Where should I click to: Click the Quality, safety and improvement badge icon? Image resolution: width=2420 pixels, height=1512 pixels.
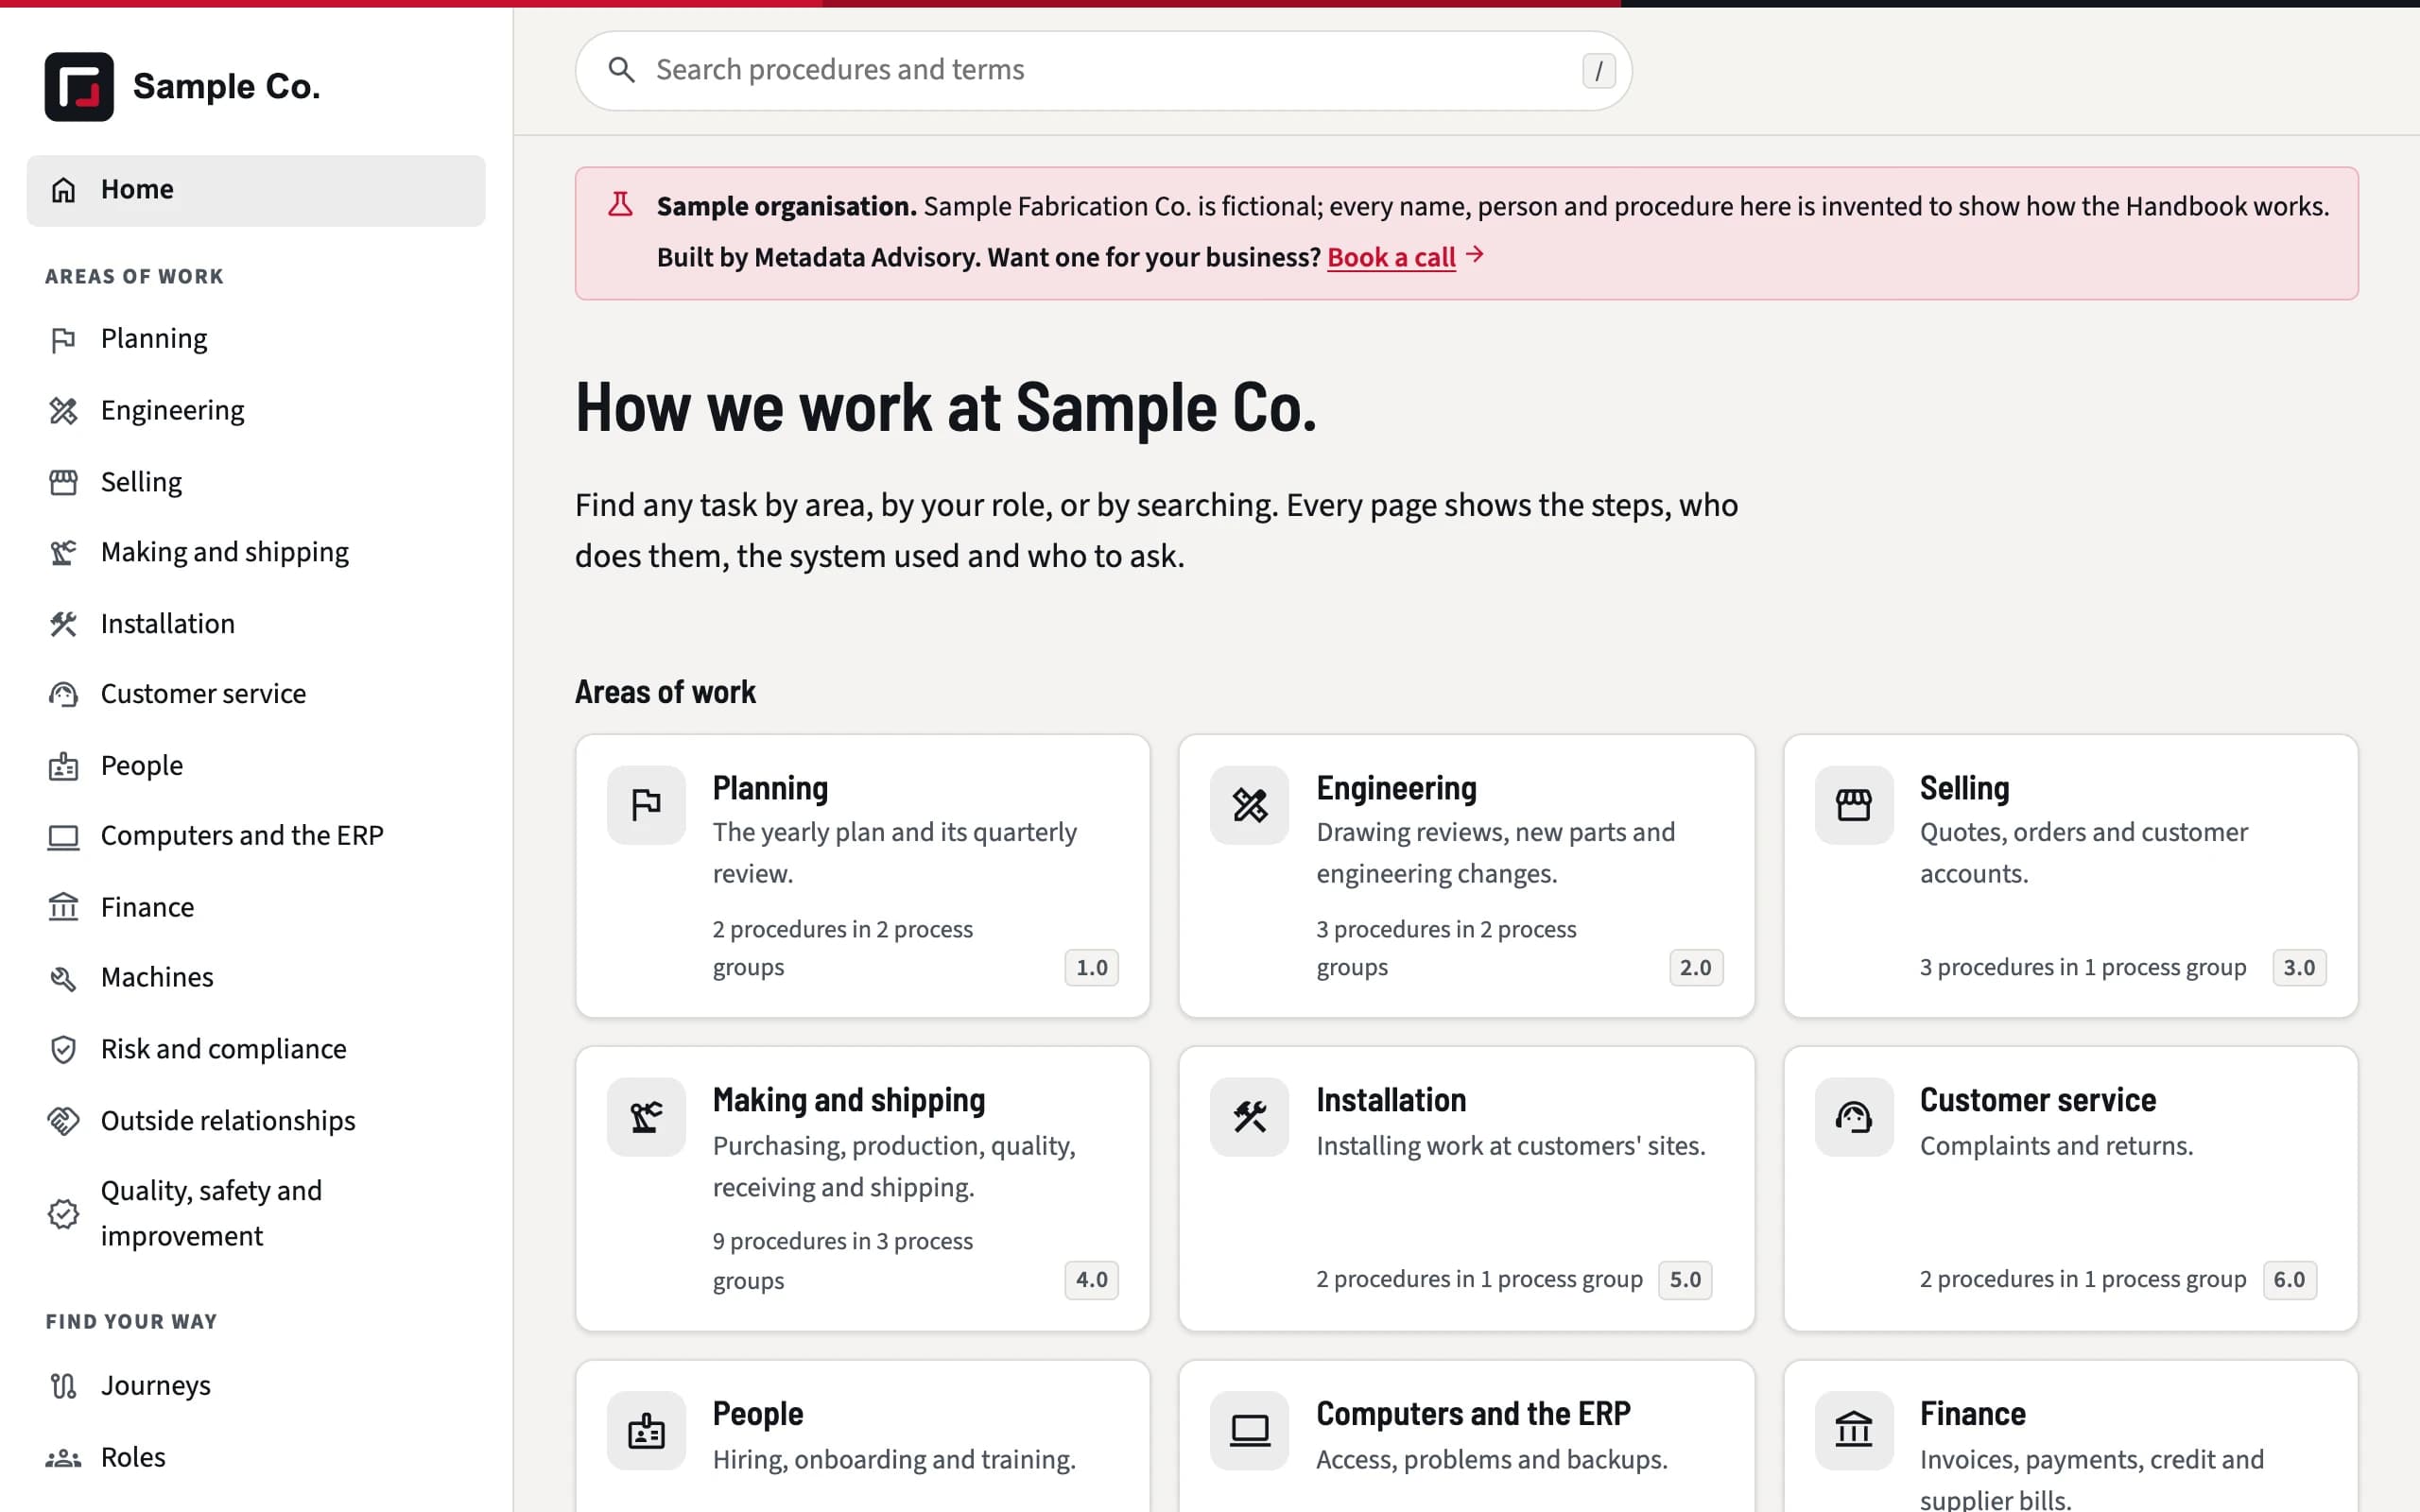point(63,1214)
